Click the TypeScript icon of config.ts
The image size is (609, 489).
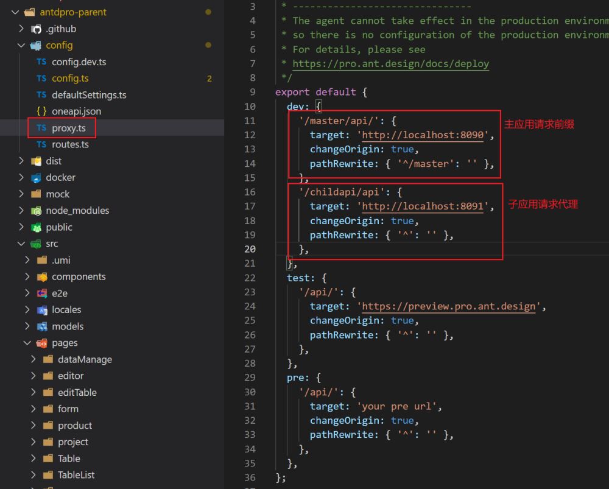tap(41, 79)
